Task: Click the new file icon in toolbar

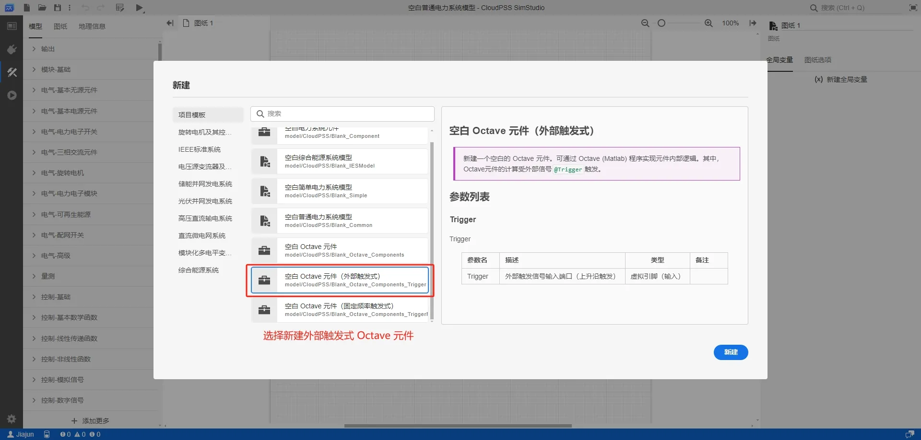Action: click(27, 7)
